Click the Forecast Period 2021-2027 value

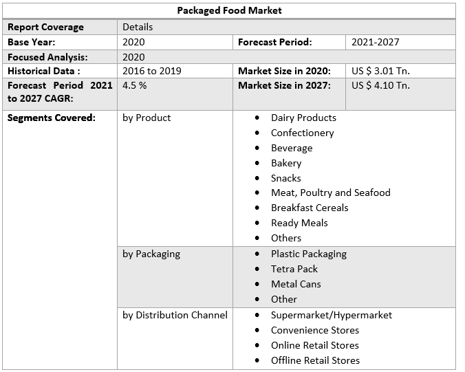[x=375, y=42]
